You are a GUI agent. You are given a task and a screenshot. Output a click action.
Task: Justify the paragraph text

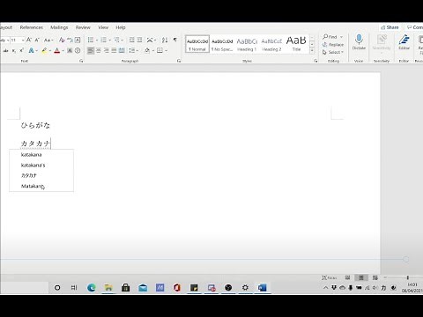pos(114,51)
